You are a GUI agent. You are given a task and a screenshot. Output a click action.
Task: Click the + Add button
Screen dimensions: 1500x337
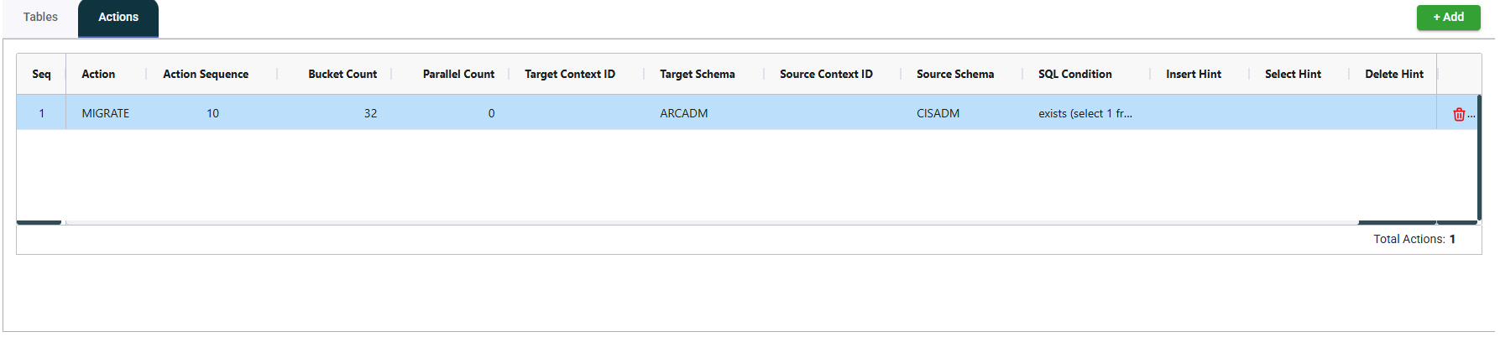coord(1448,17)
